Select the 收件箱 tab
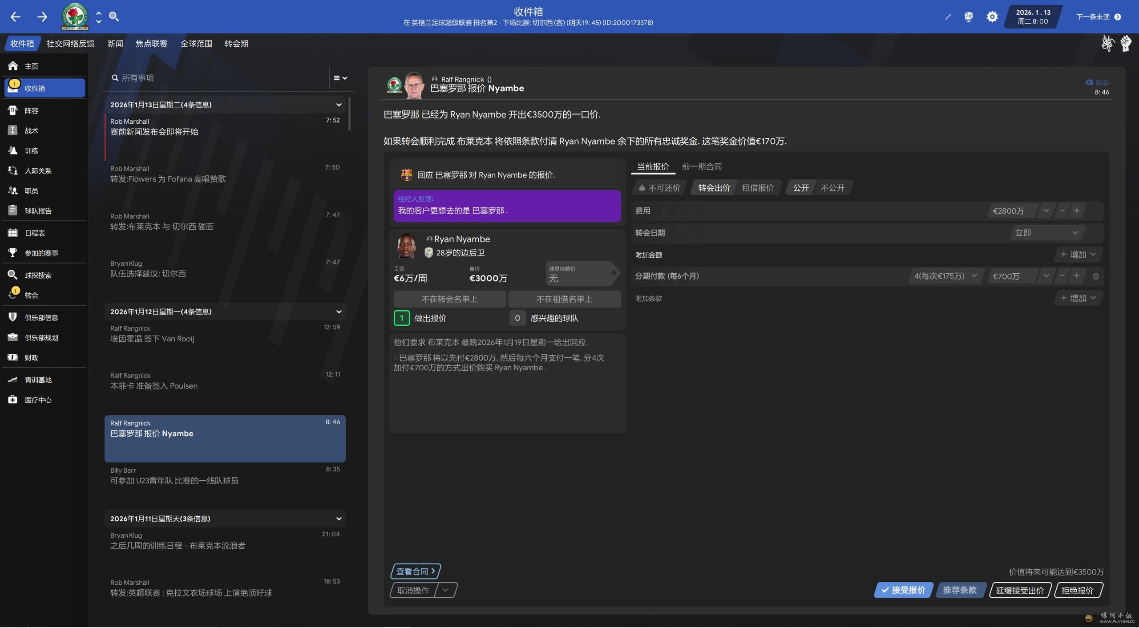1139x628 pixels. 22,44
